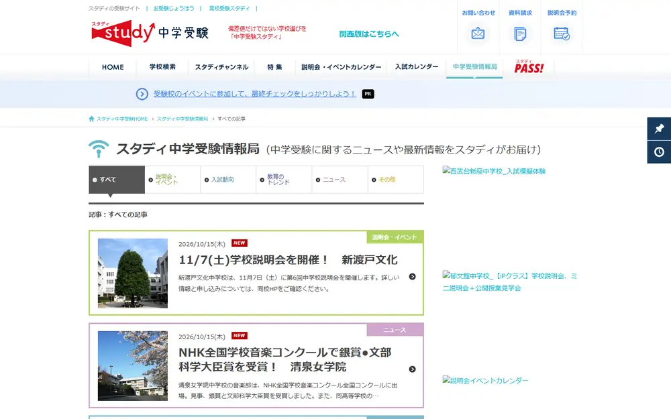The height and width of the screenshot is (419, 671).
Task: Open 中学受験情報局 navigation item
Action: (x=474, y=66)
